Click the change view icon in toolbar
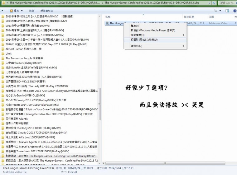237x175 pixels. pyautogui.click(x=216, y=11)
